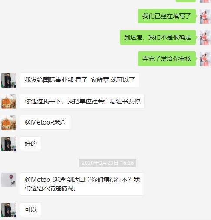Open sender avatar beside 我们已经在填写了
Viewport: 211px width, 220px height.
pos(205,16)
